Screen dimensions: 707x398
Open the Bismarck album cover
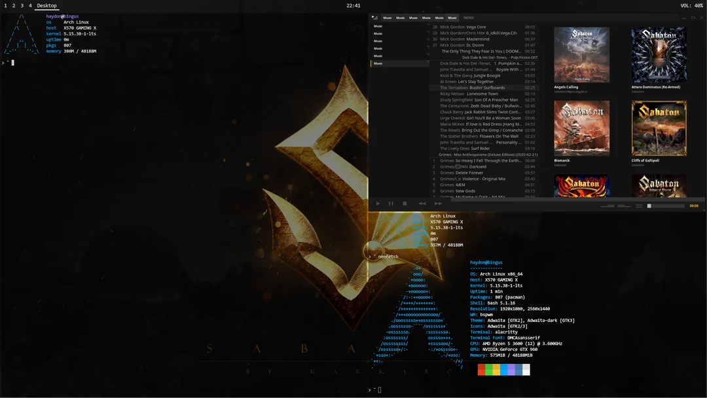582,128
